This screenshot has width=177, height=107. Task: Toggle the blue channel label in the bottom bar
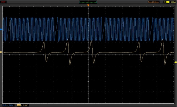[x=4, y=105]
